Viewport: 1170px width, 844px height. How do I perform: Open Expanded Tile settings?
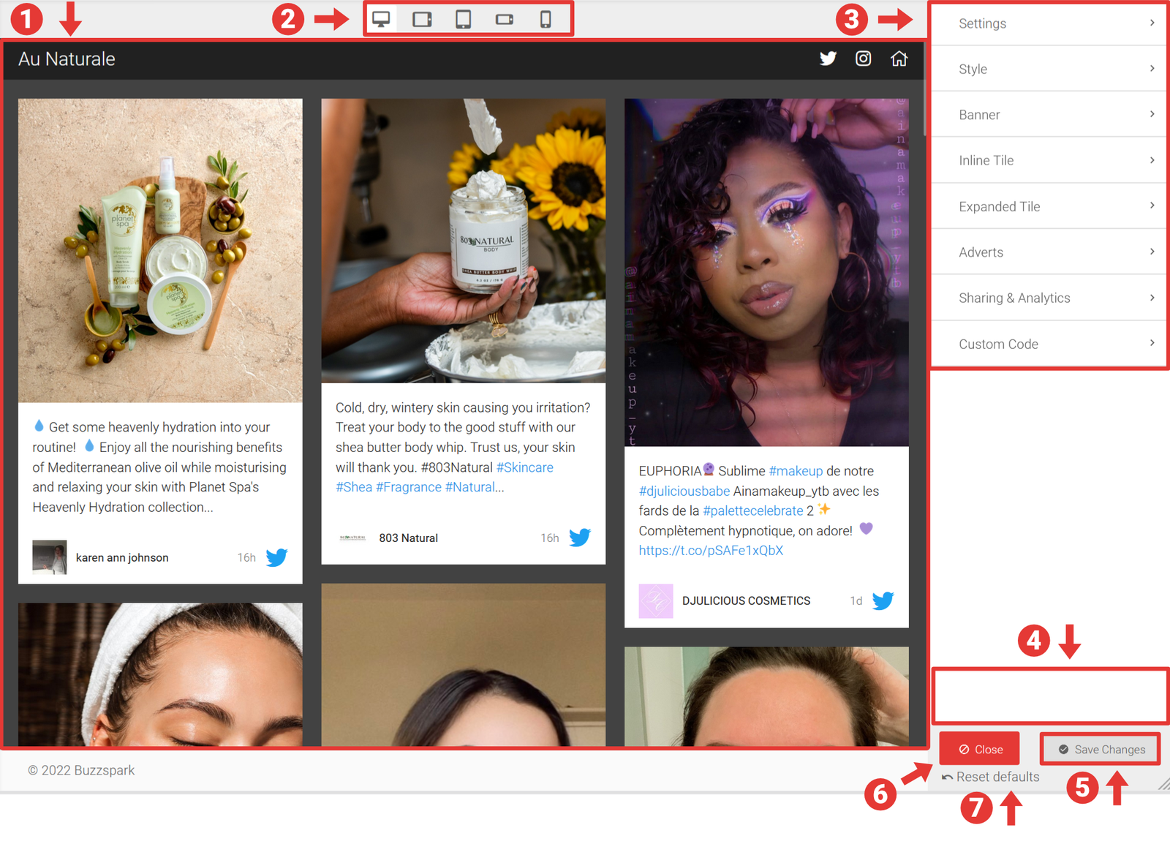tap(1049, 206)
